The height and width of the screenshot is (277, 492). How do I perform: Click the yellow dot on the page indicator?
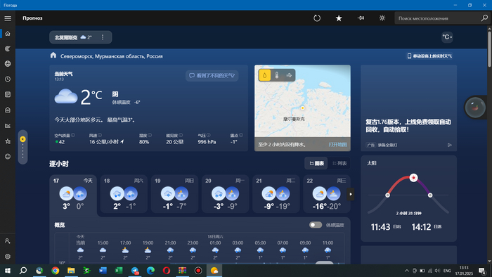(22, 139)
